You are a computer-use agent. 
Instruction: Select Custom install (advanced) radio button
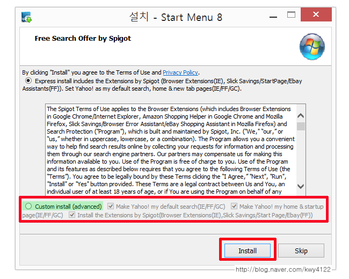coord(28,206)
